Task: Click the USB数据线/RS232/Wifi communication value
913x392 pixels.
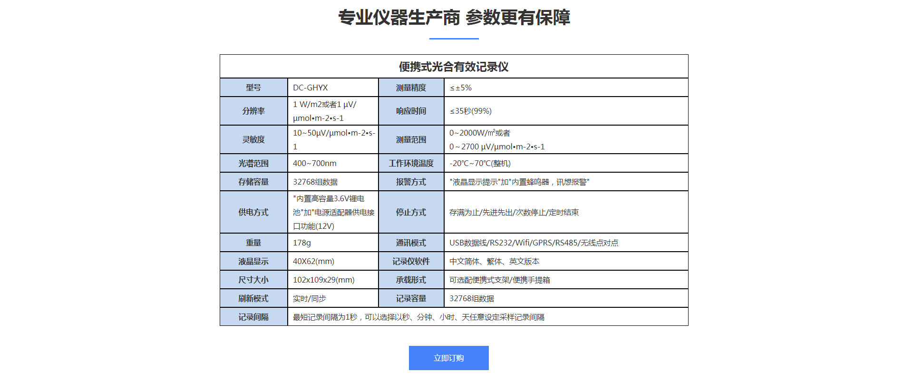Action: [534, 243]
